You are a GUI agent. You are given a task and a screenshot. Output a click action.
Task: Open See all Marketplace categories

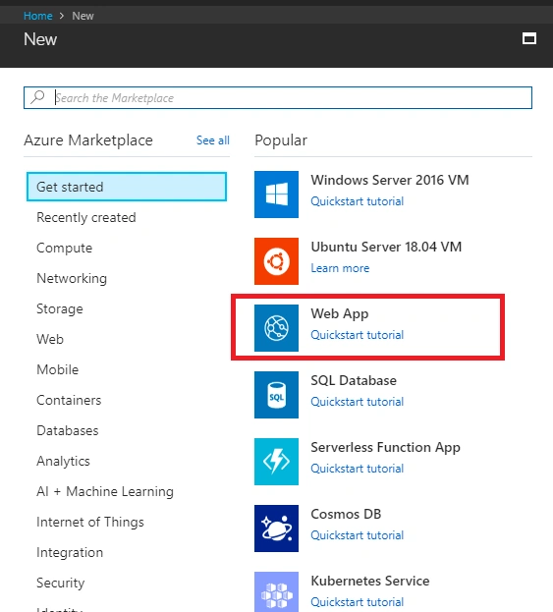tap(213, 140)
